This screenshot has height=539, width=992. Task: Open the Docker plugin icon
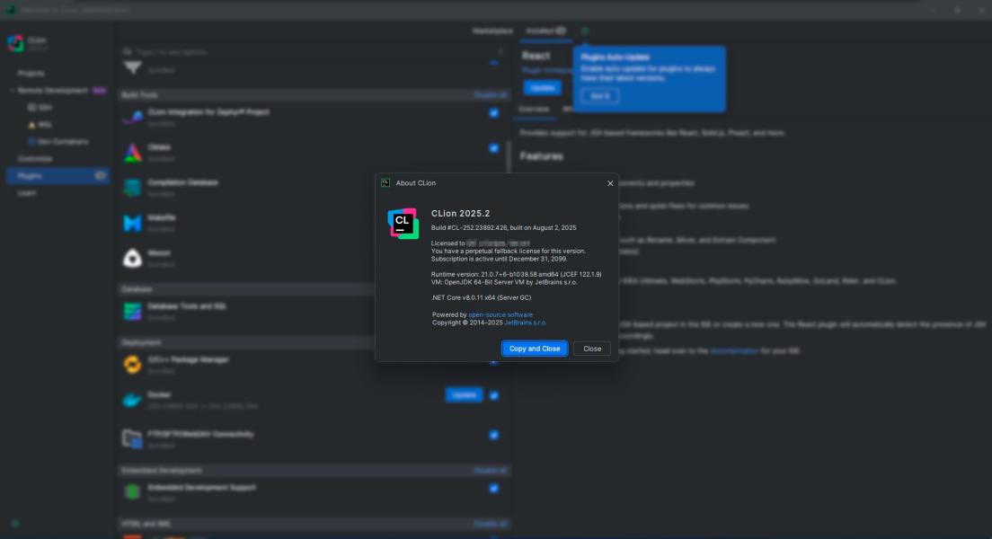133,400
